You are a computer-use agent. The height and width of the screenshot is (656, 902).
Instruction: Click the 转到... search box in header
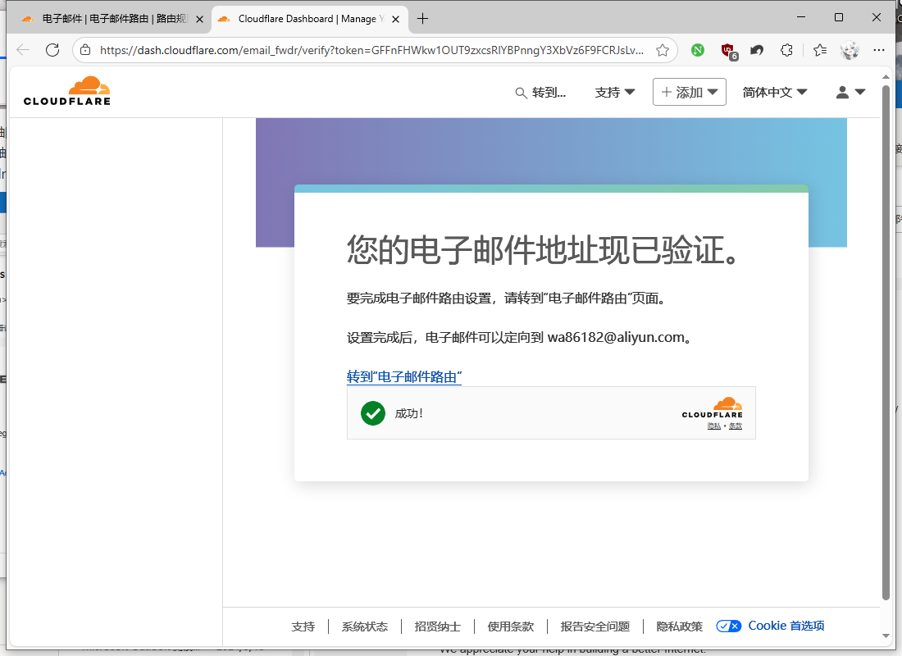tap(540, 93)
